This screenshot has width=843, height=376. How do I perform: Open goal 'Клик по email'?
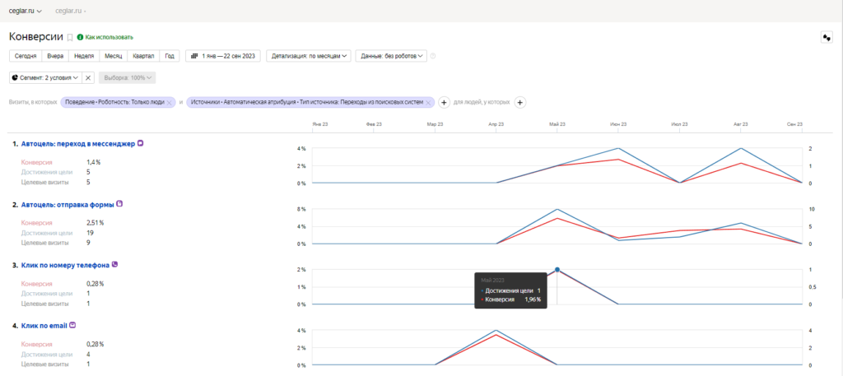click(44, 326)
